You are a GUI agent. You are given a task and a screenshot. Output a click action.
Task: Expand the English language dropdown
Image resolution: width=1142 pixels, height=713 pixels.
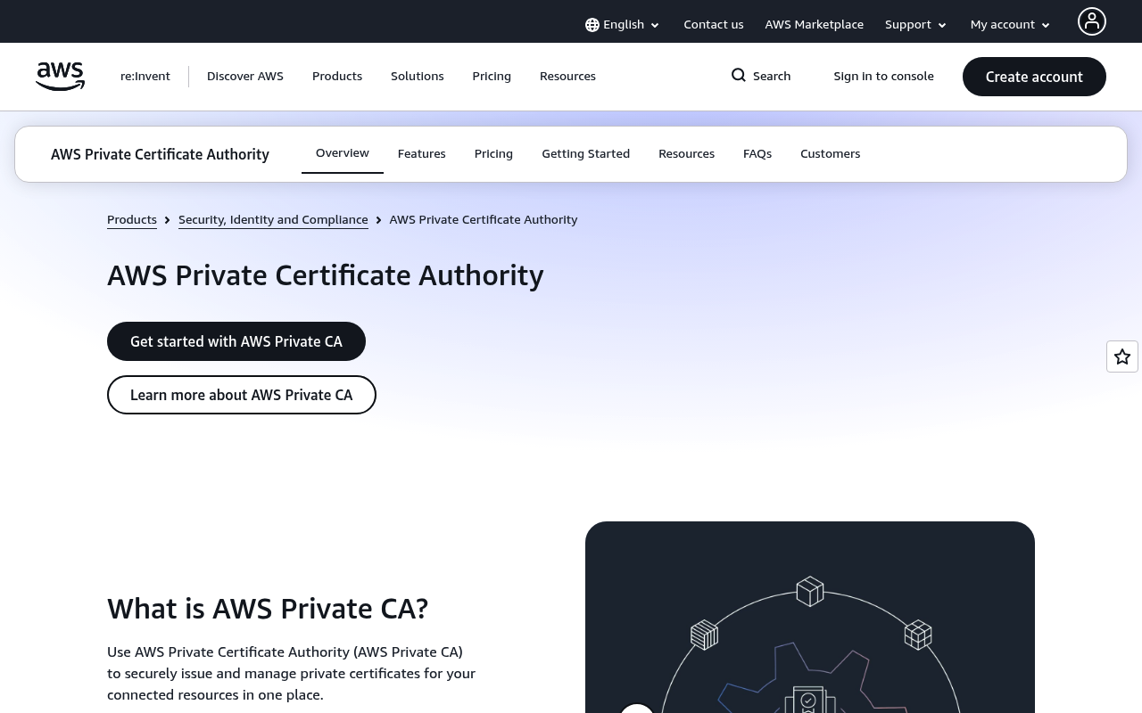[x=623, y=25]
